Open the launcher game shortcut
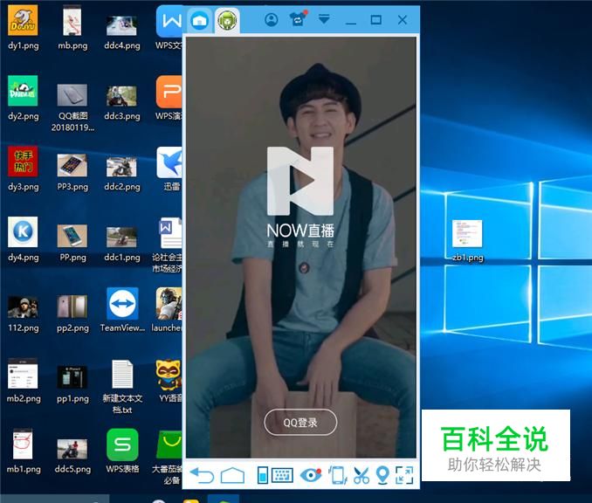This screenshot has height=503, width=592. click(168, 310)
